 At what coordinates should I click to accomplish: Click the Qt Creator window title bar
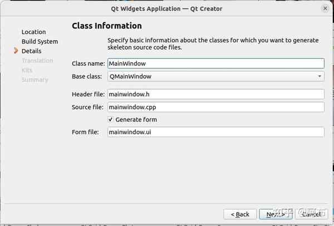point(167,8)
